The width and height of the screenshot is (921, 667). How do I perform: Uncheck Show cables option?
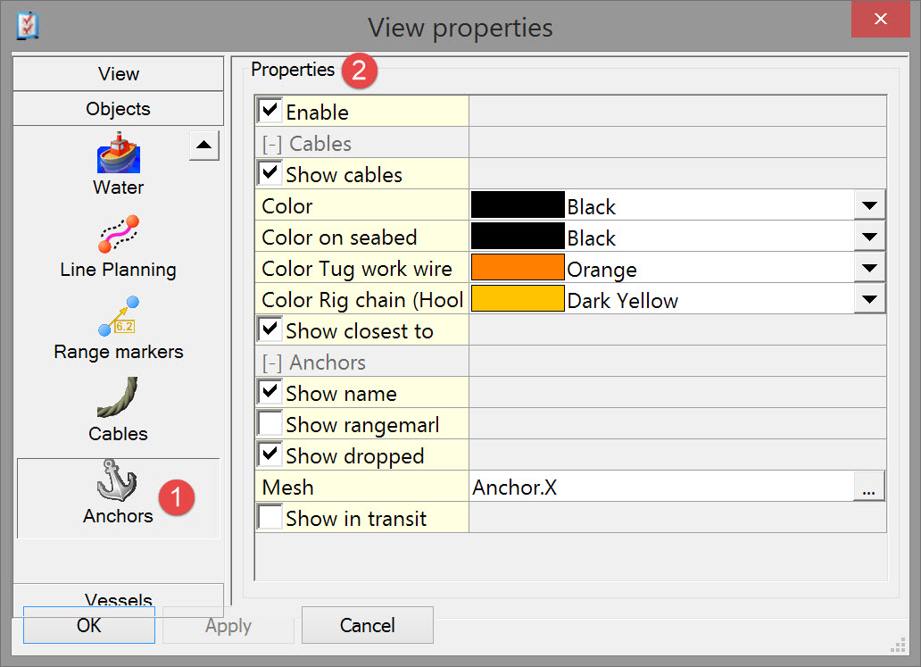coord(270,174)
